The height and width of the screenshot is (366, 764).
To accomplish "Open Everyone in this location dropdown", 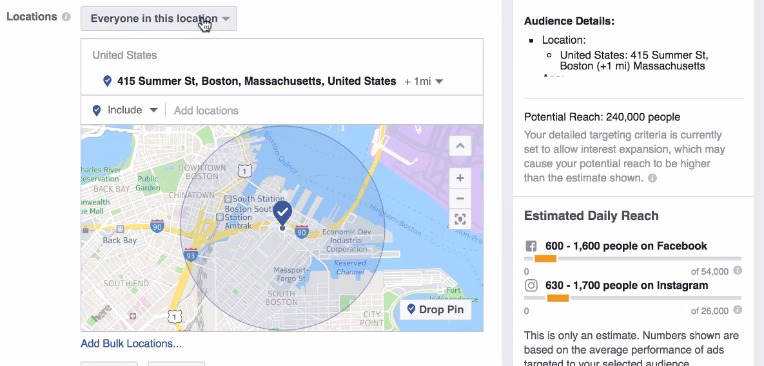I will pos(159,19).
